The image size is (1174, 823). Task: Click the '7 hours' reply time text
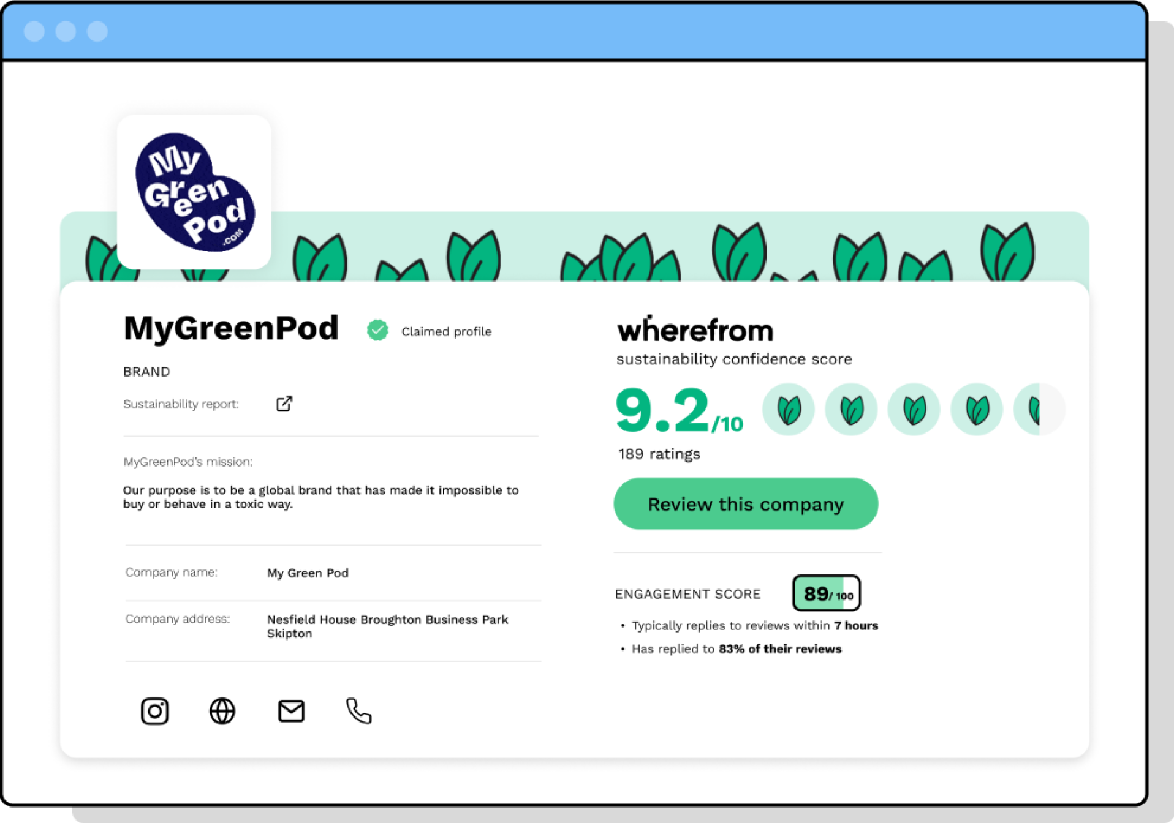(856, 625)
